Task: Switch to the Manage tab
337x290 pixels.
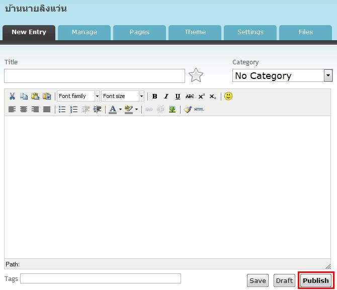Action: coord(85,32)
